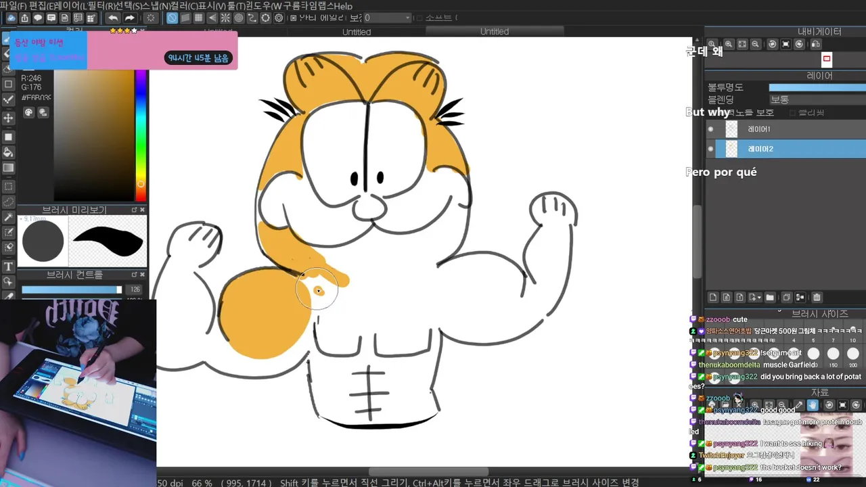Adjust the layer opacity 불투명도 slider
The width and height of the screenshot is (866, 487).
pos(817,87)
